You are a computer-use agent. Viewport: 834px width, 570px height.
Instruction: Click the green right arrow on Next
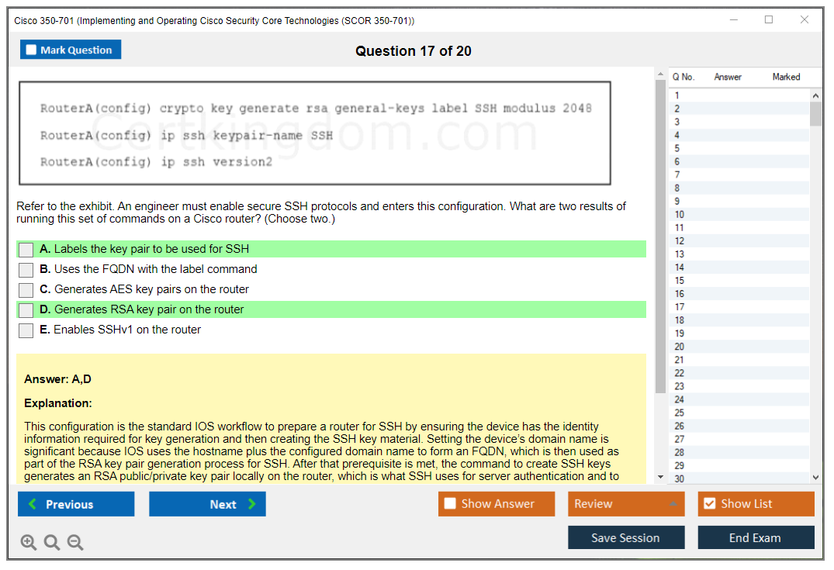(251, 504)
